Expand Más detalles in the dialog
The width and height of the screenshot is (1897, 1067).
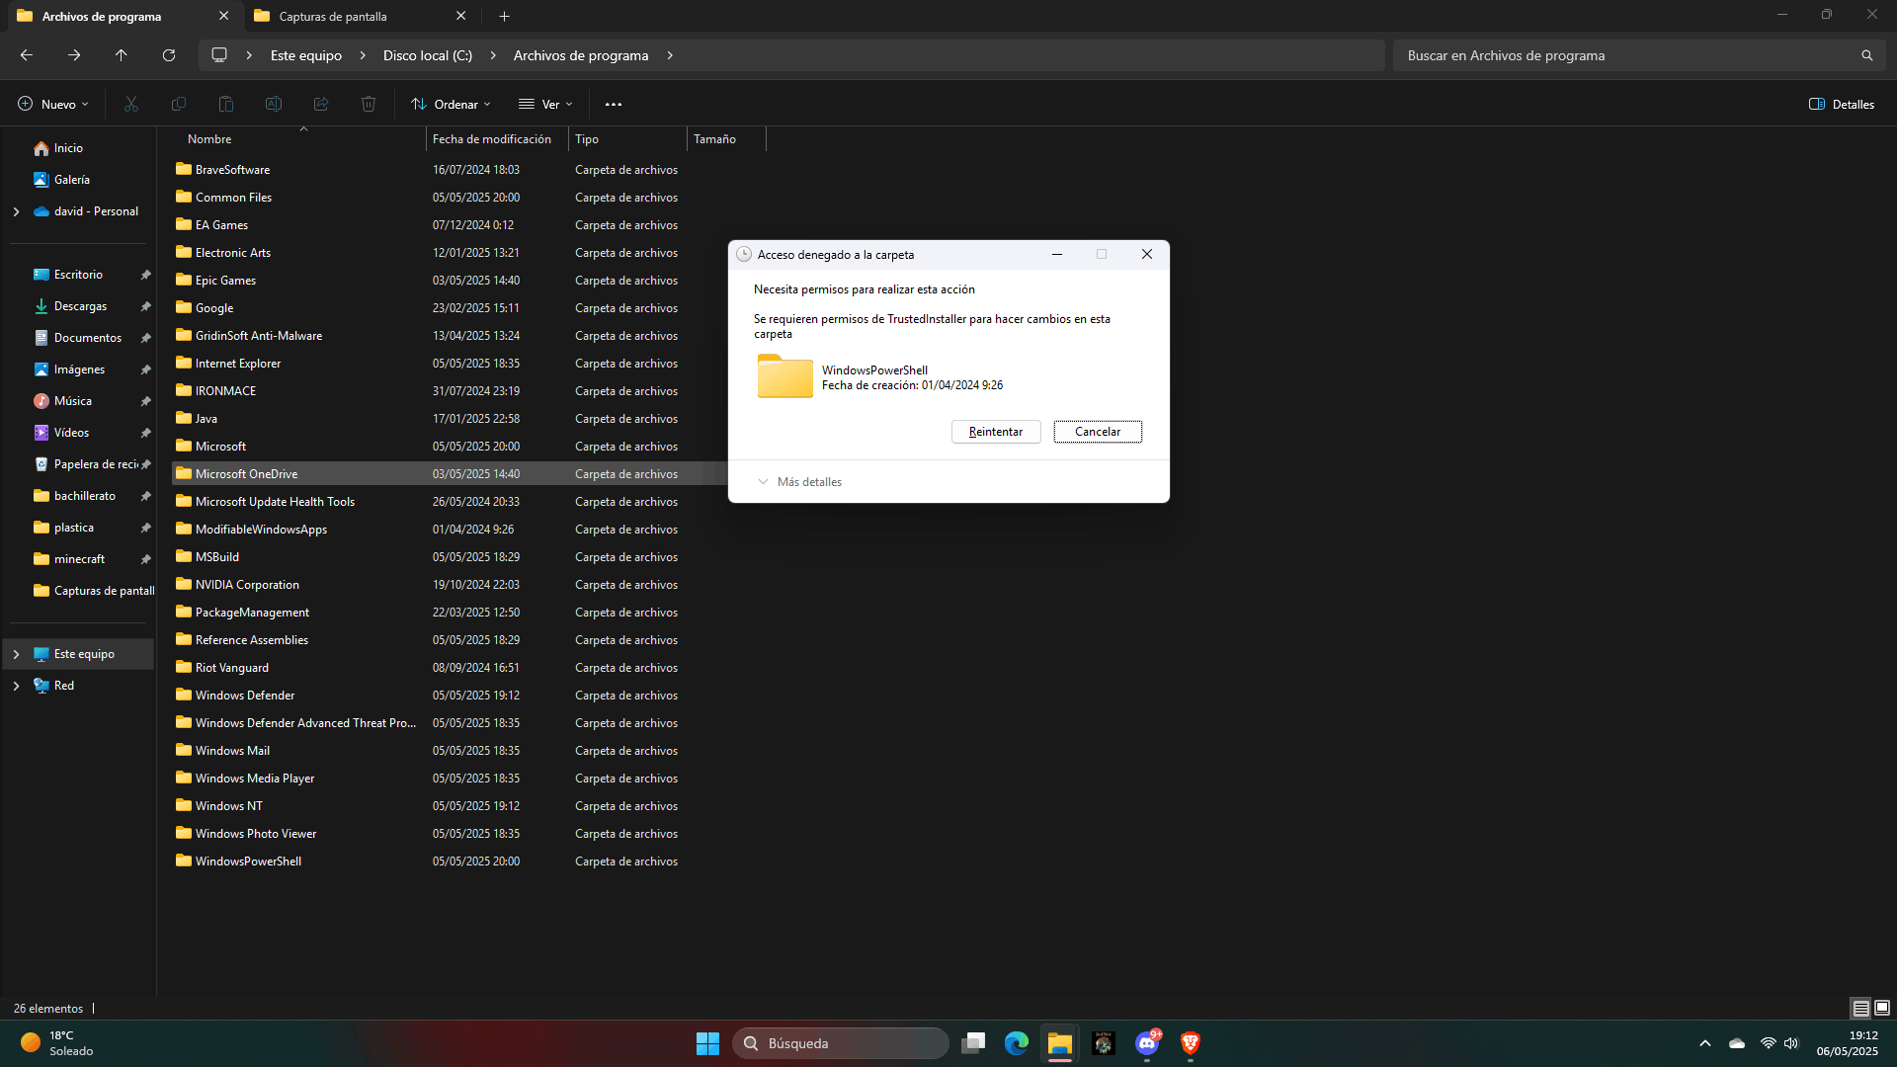tap(799, 482)
